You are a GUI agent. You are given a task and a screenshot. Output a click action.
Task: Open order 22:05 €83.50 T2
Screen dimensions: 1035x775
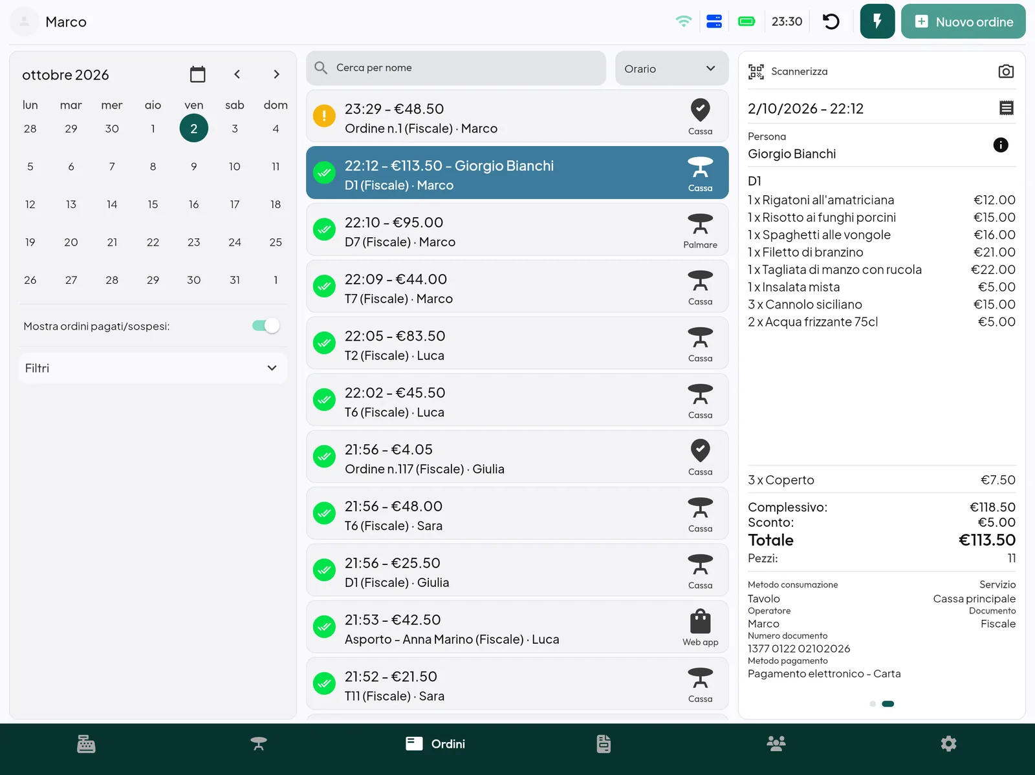point(517,343)
